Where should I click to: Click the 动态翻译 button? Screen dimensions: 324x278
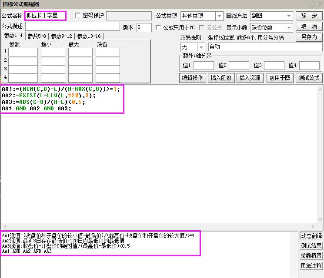tap(311, 236)
